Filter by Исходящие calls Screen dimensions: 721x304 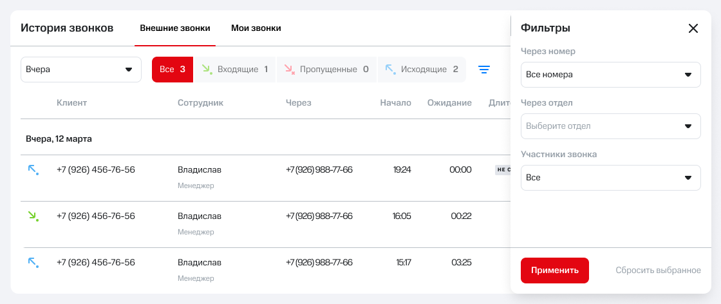[422, 70]
